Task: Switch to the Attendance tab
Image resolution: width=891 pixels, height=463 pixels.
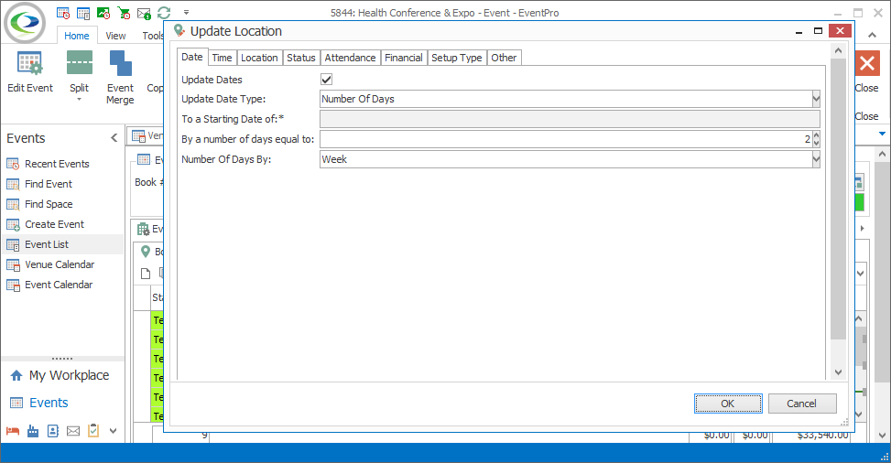Action: pyautogui.click(x=350, y=58)
